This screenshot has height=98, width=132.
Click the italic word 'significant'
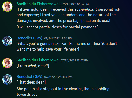coord(88,9)
